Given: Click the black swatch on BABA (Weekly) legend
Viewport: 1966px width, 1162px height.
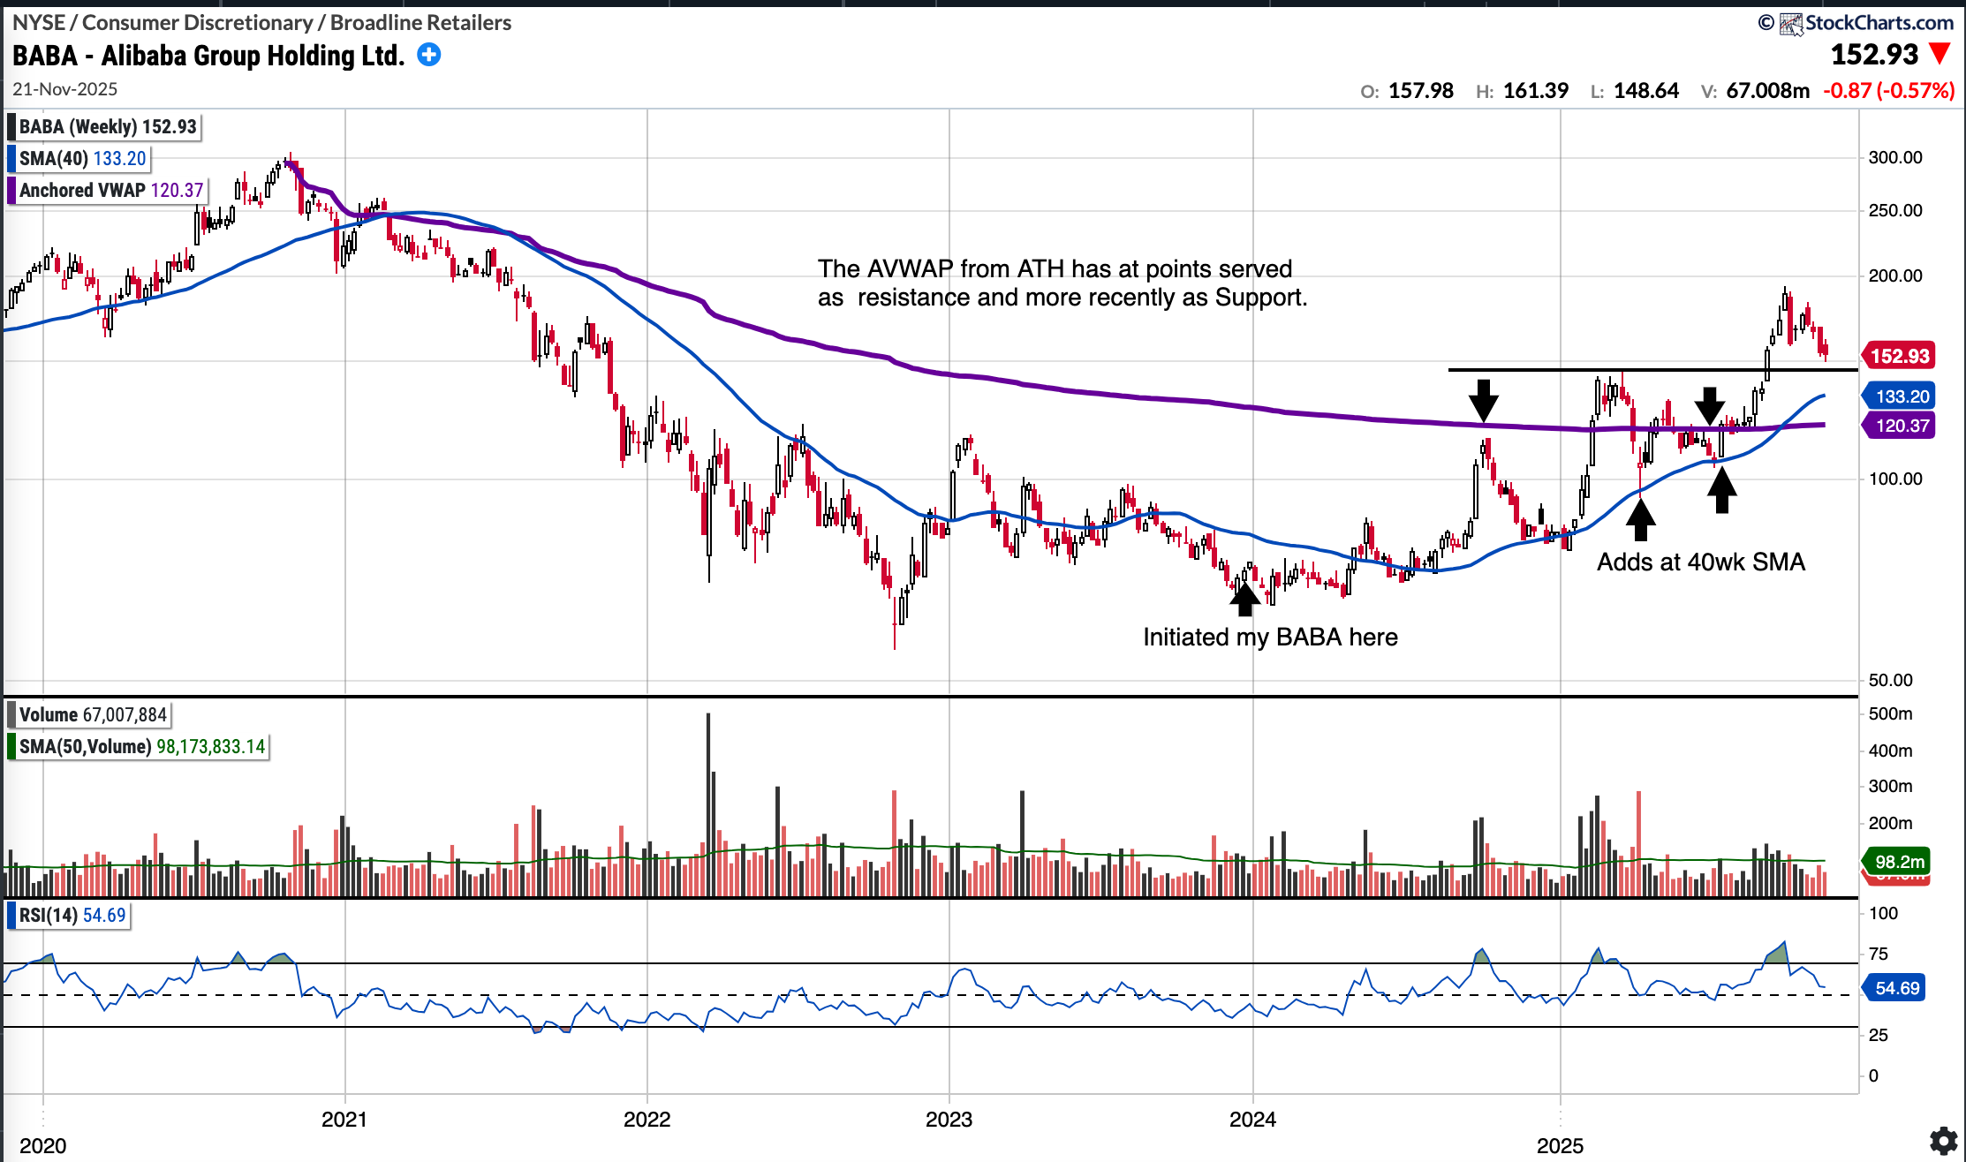Looking at the screenshot, I should click(x=11, y=126).
